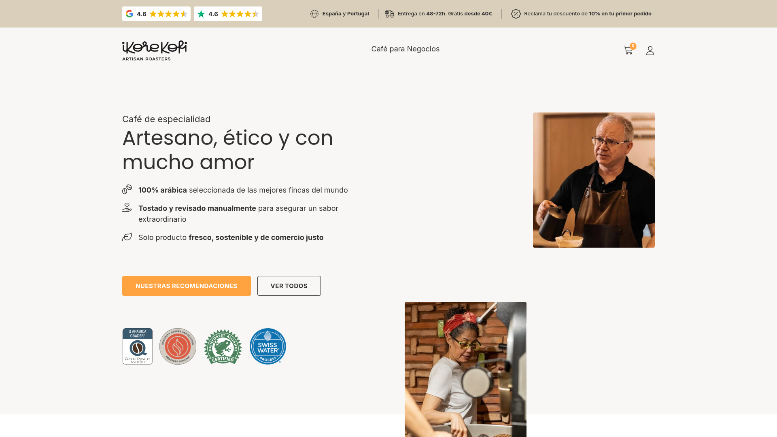Click the Google rating badge

(x=156, y=14)
